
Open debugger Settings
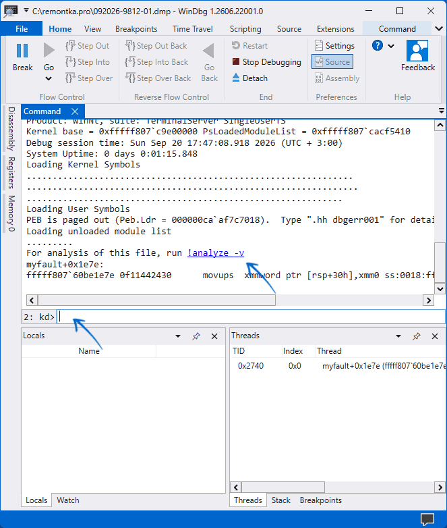[334, 46]
